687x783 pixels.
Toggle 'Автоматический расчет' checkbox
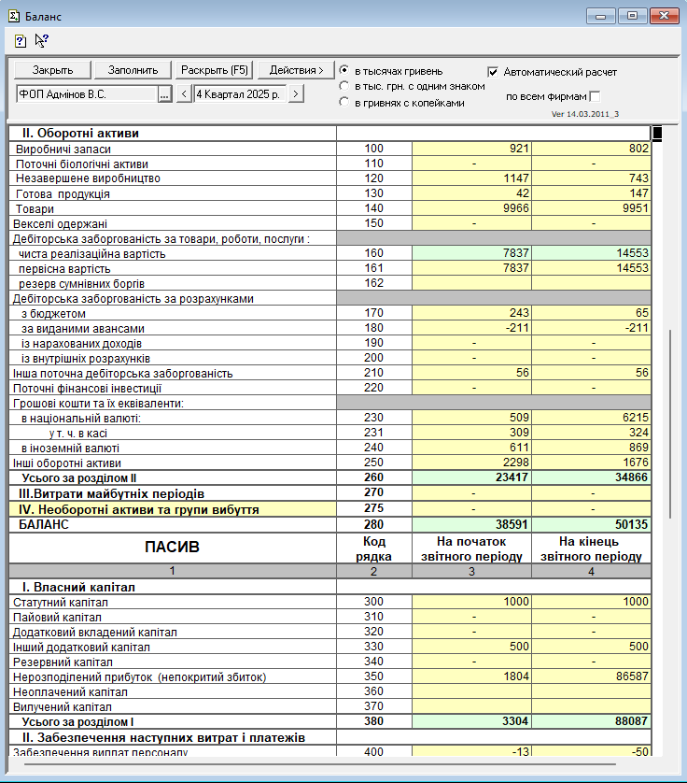494,71
